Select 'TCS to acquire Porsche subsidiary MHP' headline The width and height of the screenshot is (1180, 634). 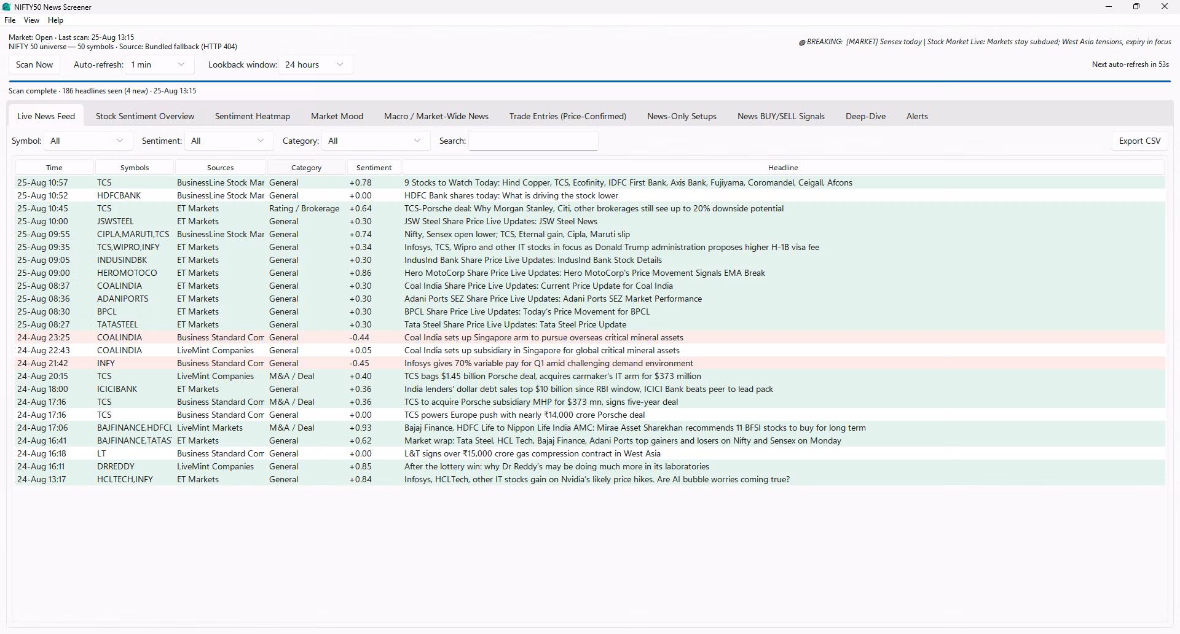[x=541, y=402]
